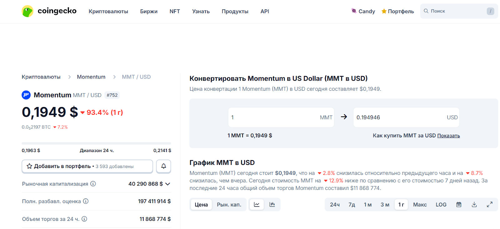Toggle LOG scale on chart
Image resolution: width=500 pixels, height=229 pixels.
[x=441, y=205]
